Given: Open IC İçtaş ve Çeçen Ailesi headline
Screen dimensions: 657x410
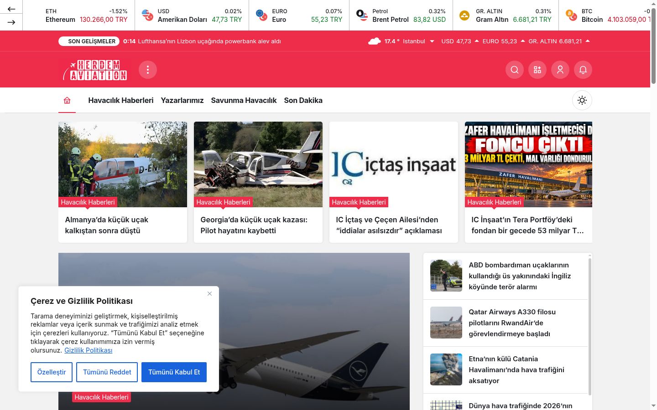Looking at the screenshot, I should pyautogui.click(x=389, y=225).
